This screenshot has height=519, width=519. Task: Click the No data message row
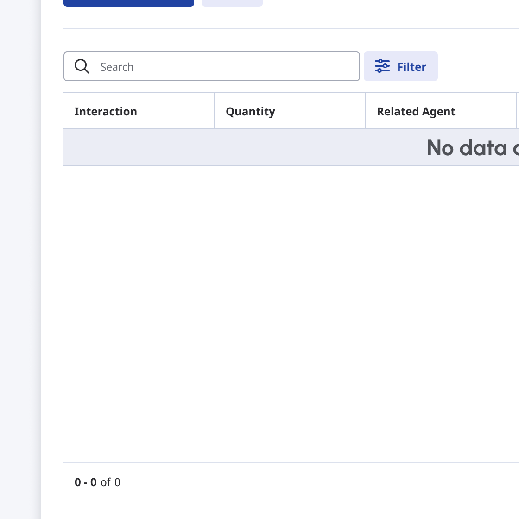pos(291,148)
